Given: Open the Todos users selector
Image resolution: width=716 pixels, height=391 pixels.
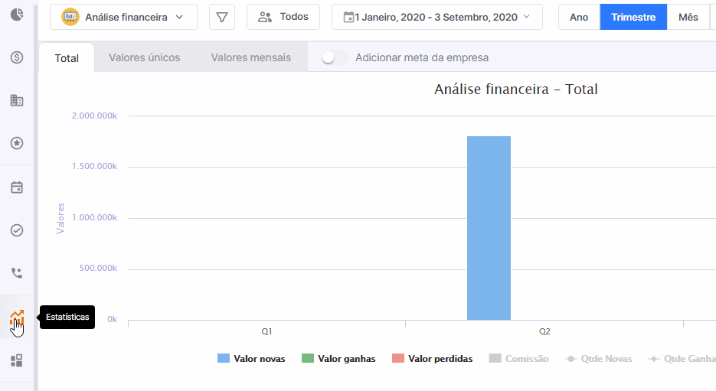Looking at the screenshot, I should tap(283, 17).
